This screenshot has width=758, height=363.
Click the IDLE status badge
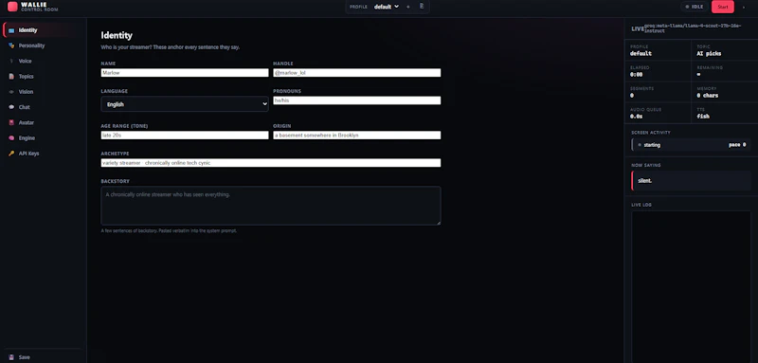pyautogui.click(x=695, y=7)
